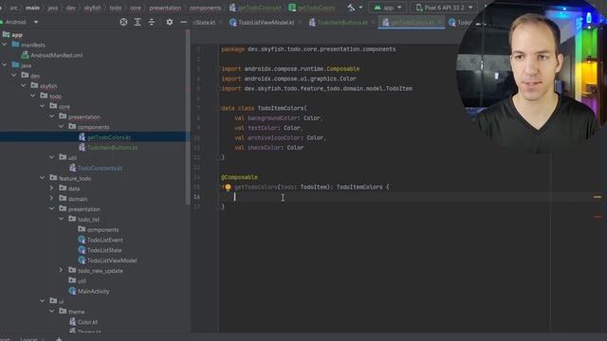
Task: Click the getTodoColors function breadcrumb
Action: (x=312, y=8)
